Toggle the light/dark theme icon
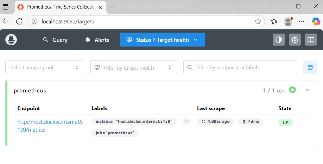 coord(279,39)
